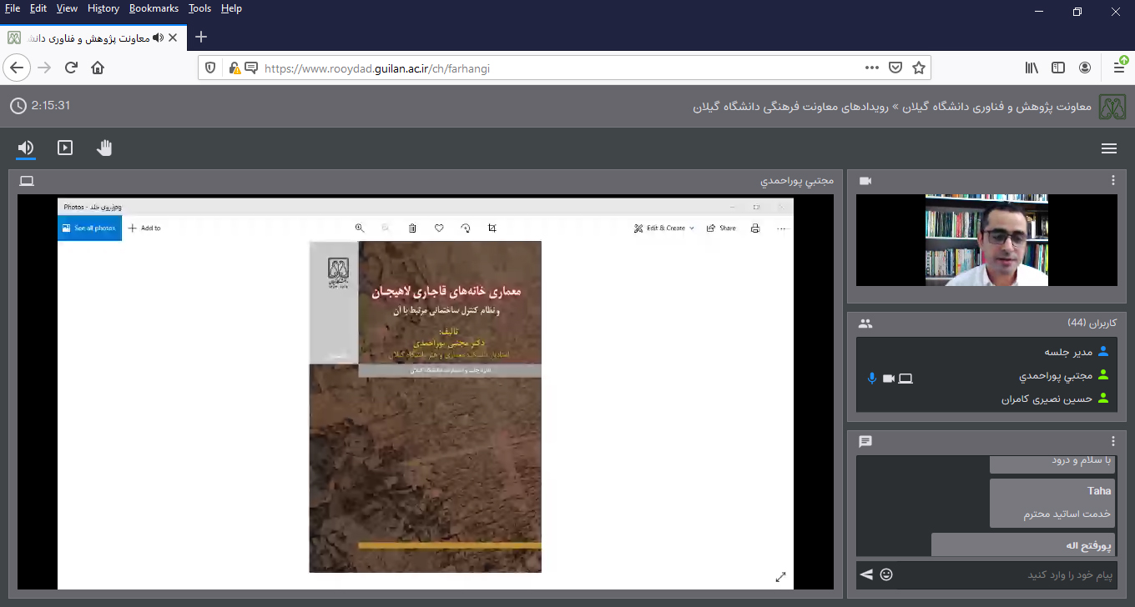Open the chat panel three-dot options
Screen dimensions: 1135x607
tap(1112, 441)
